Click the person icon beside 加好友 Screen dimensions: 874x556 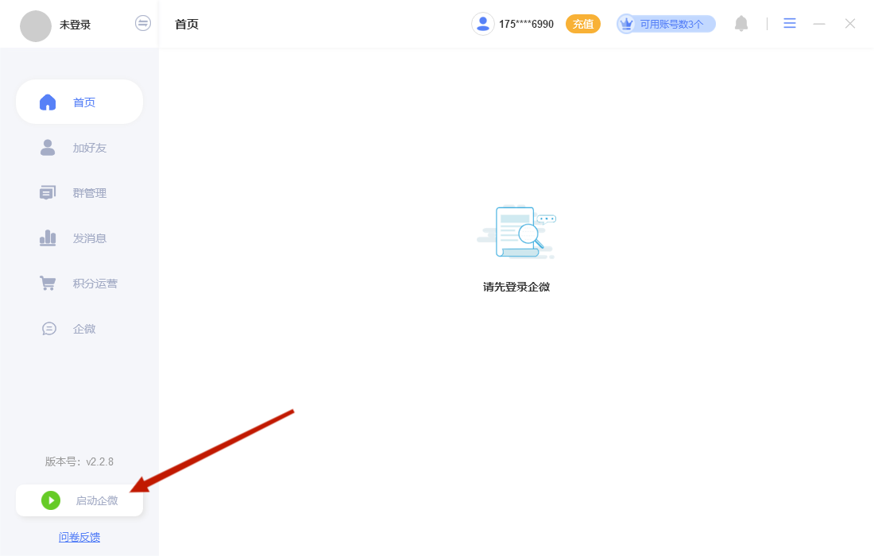tap(48, 148)
